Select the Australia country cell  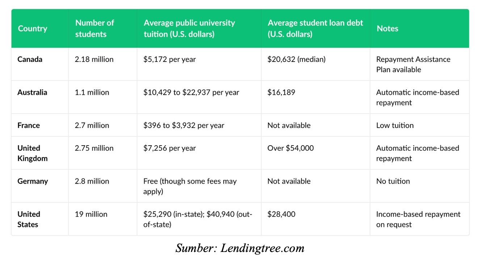tap(32, 92)
